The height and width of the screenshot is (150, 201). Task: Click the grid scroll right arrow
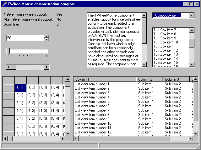coord(63,138)
